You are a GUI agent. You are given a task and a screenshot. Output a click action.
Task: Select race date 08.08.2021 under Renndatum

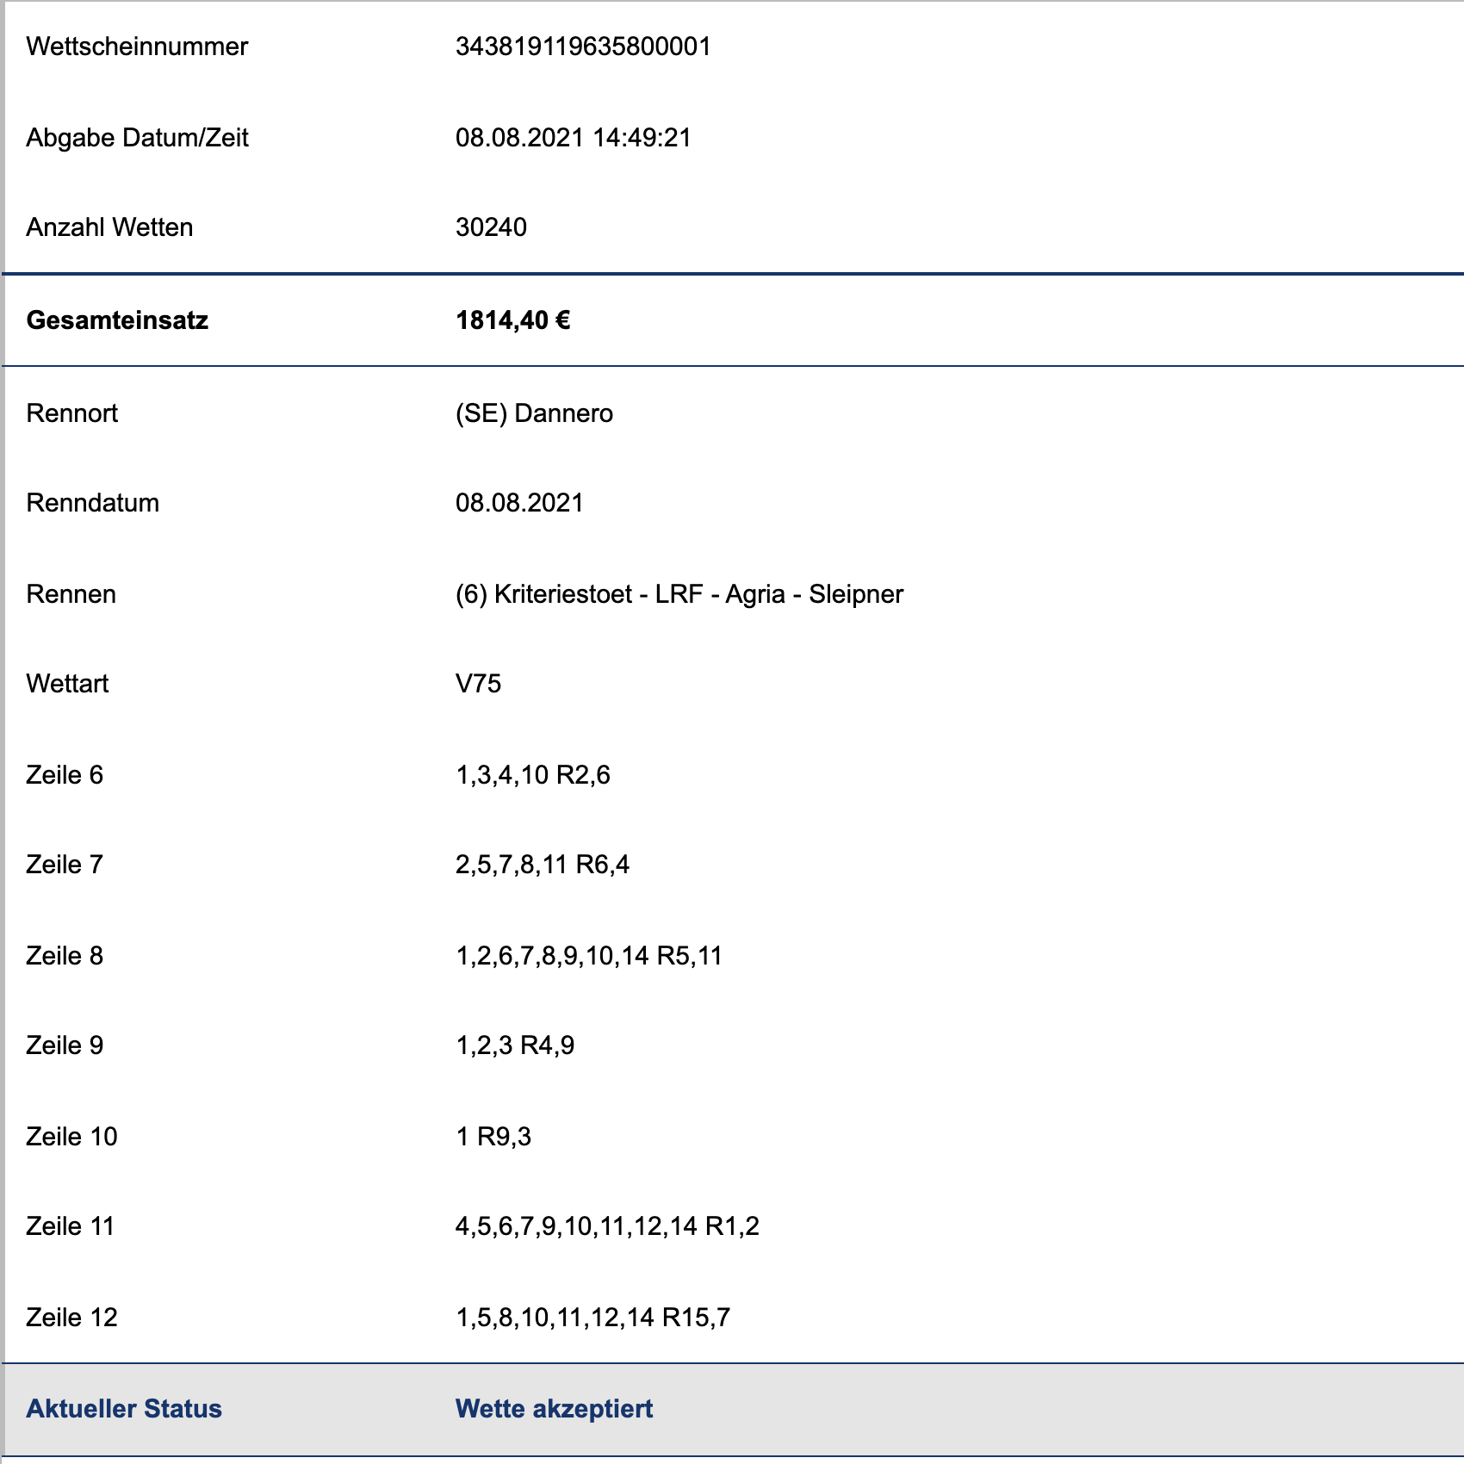tap(519, 503)
